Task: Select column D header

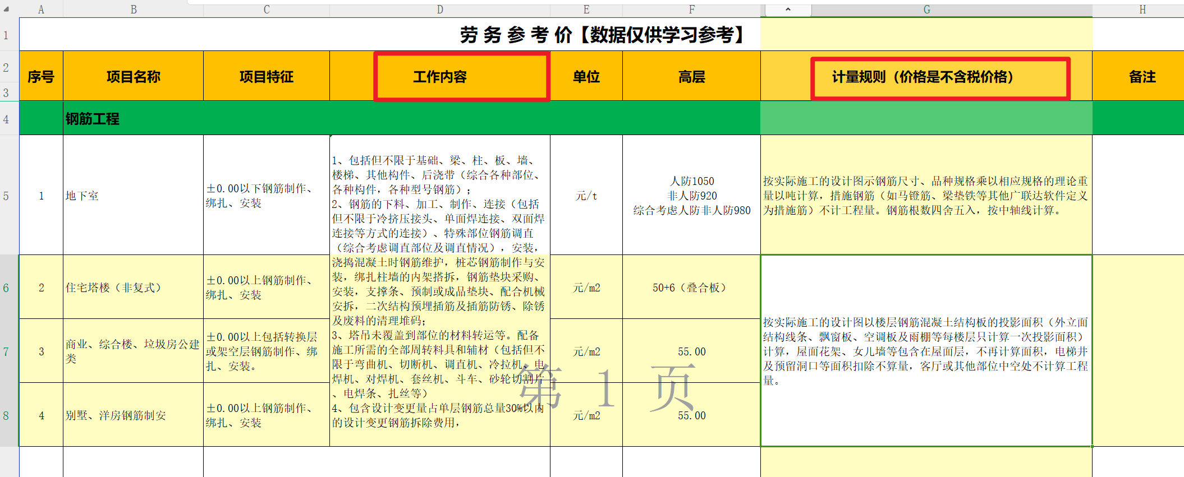Action: coord(440,10)
